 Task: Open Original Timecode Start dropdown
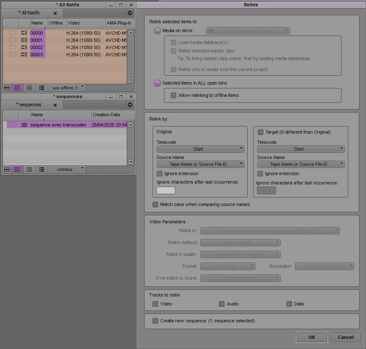point(200,149)
